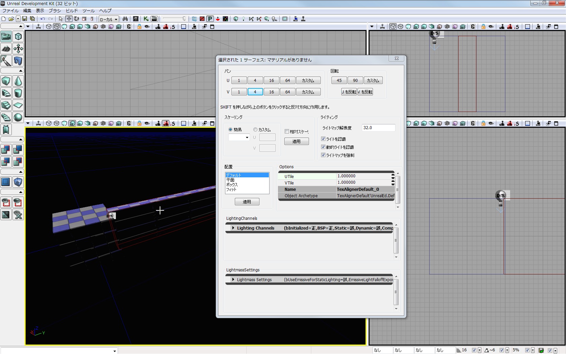Select the Terrain editing mode icon
Screen dimensions: 566x354
[x=6, y=49]
